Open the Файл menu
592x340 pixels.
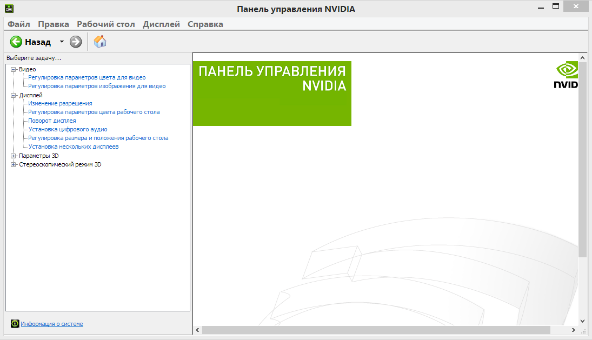(19, 24)
